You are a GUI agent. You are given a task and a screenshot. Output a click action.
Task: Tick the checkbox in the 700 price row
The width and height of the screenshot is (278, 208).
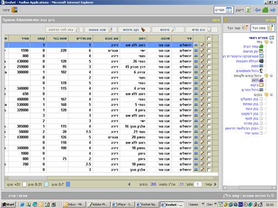pos(209,164)
